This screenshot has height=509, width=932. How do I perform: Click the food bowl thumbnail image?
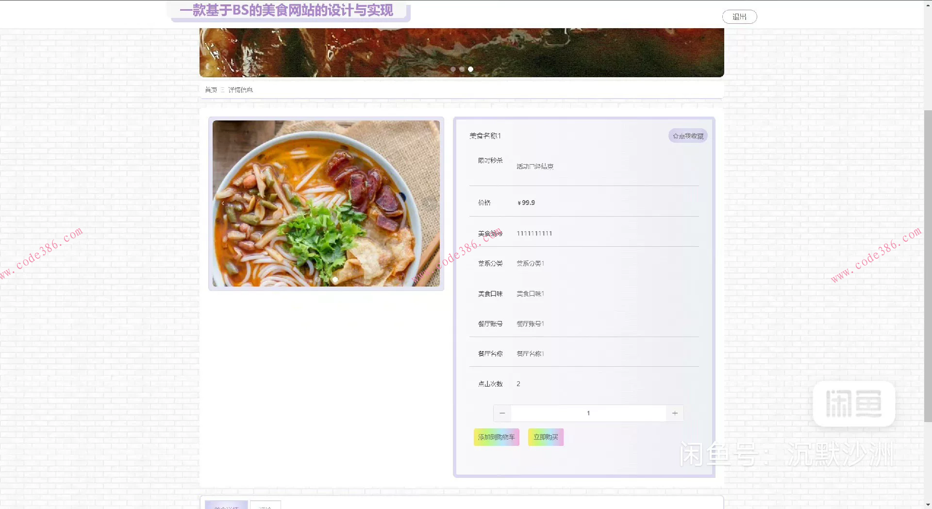326,203
